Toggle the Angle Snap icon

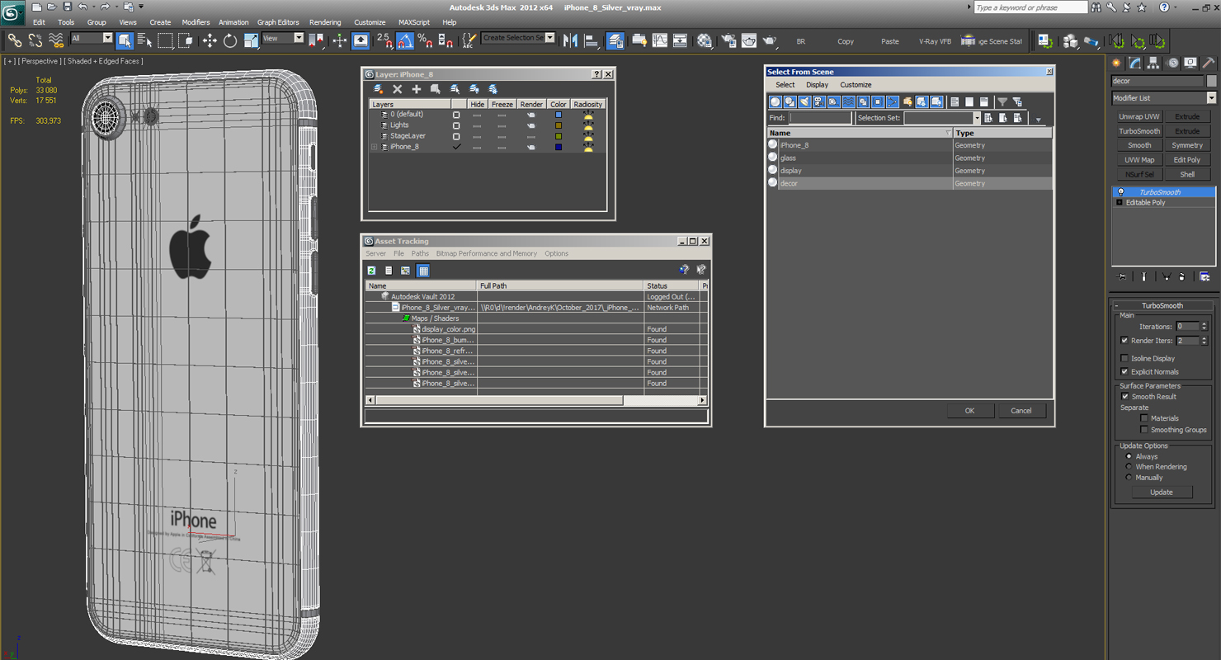coord(404,40)
